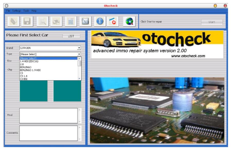
Task: Select the plain C3 list entry
Action: pos(48,73)
